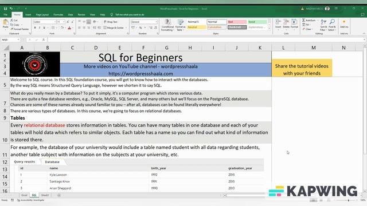Align text left in the Alignment group
This screenshot has width=367, height=206.
tap(80, 28)
